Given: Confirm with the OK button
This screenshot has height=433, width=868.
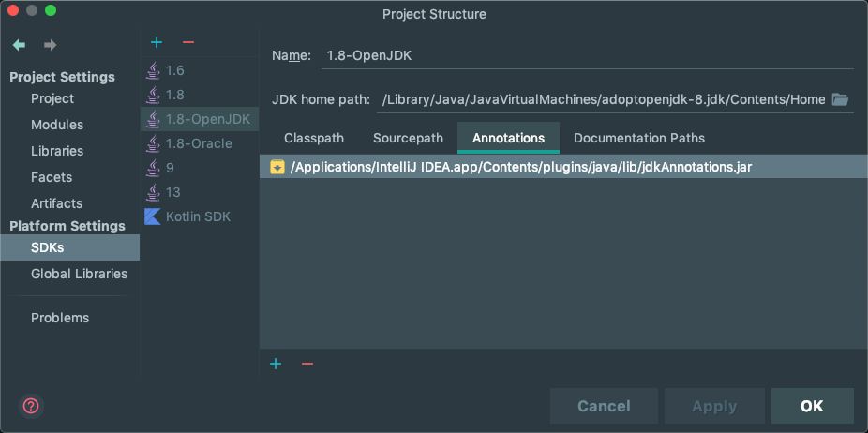Looking at the screenshot, I should coord(812,406).
